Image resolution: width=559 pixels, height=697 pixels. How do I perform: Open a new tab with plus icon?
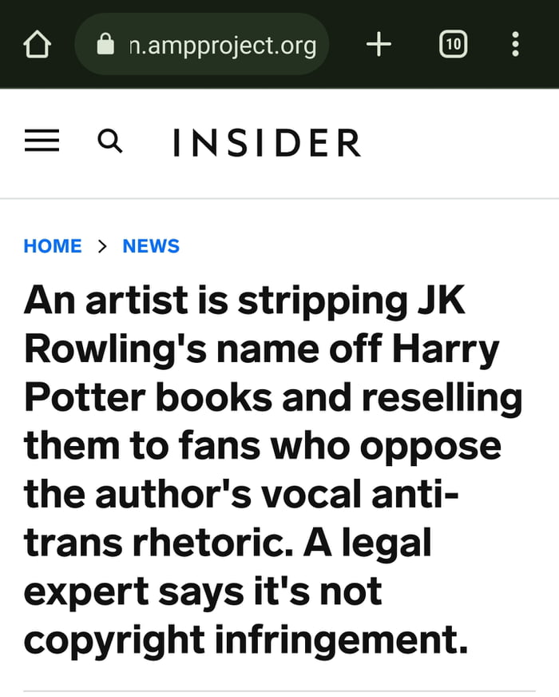[x=379, y=45]
